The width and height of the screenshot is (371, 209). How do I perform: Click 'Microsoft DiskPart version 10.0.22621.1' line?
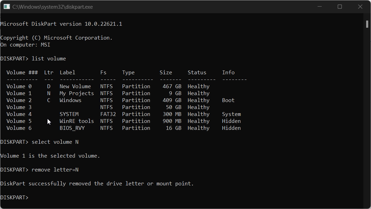pos(61,24)
